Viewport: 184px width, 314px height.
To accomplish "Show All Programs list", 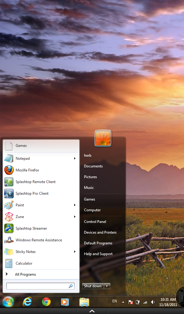I will tap(25, 274).
